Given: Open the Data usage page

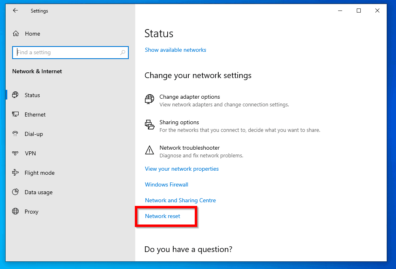Looking at the screenshot, I should (70, 192).
